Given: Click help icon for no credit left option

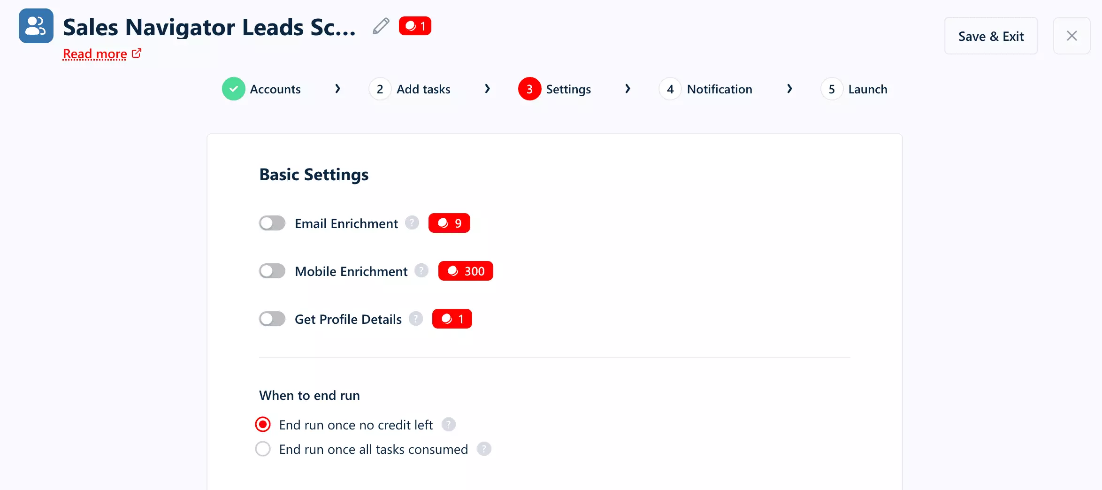Looking at the screenshot, I should (x=449, y=424).
